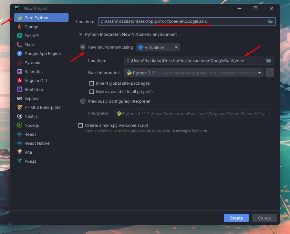The image size is (290, 234).
Task: Click the Bootstrap B icon
Action: tap(20, 89)
